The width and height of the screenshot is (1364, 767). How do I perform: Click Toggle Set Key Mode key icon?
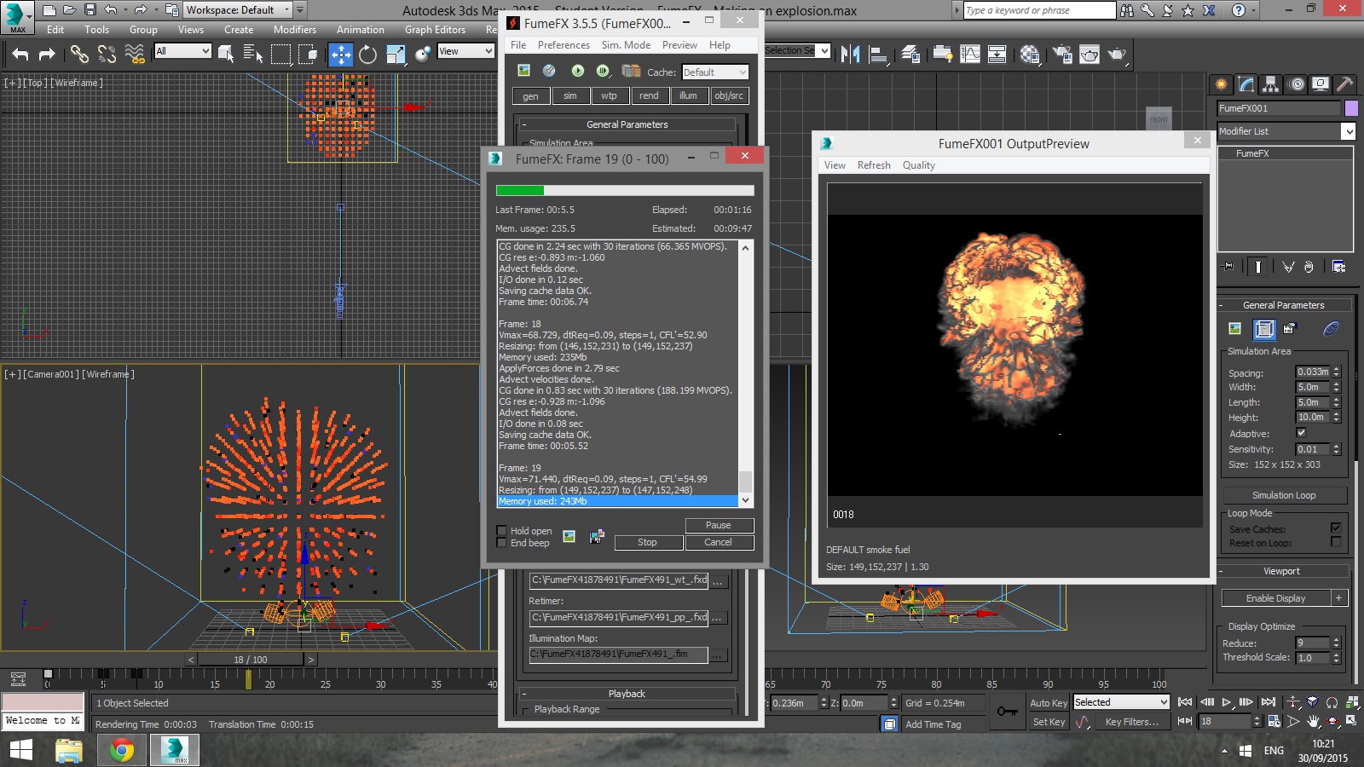(x=1008, y=712)
